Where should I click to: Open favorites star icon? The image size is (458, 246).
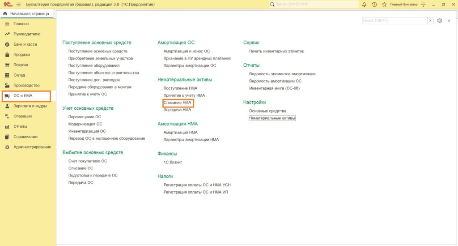pos(384,4)
